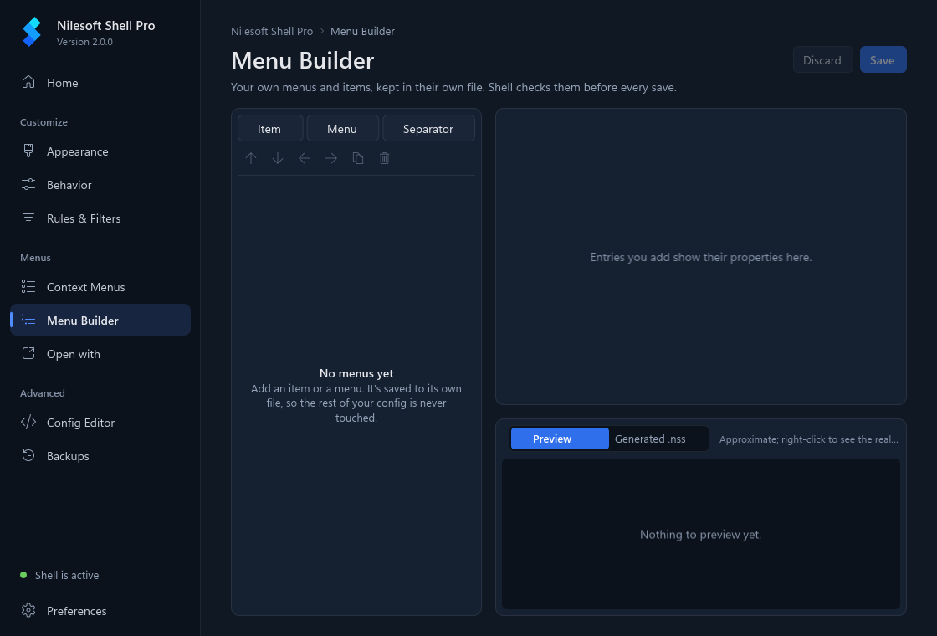Open Context Menus section
Screen dimensions: 937x636
[100, 287]
